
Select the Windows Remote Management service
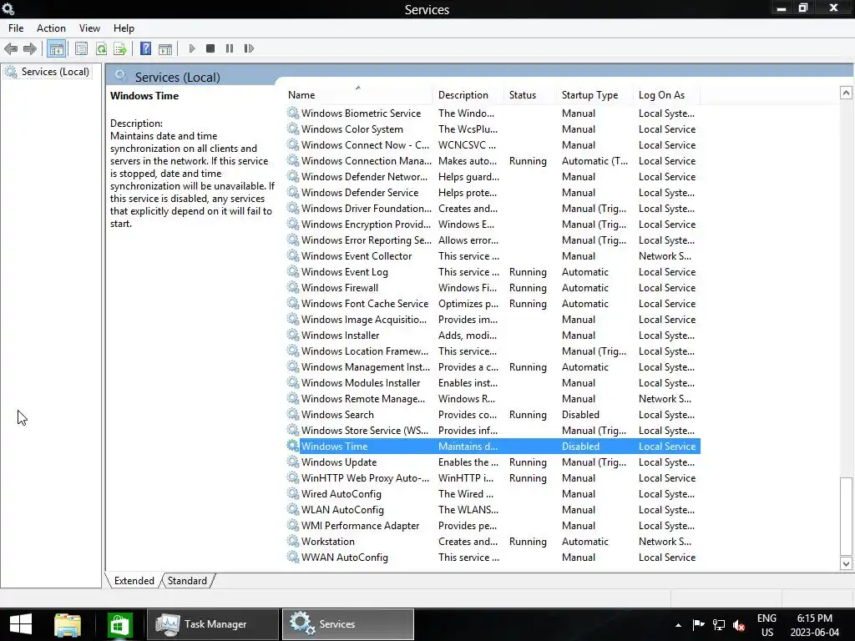click(x=493, y=398)
